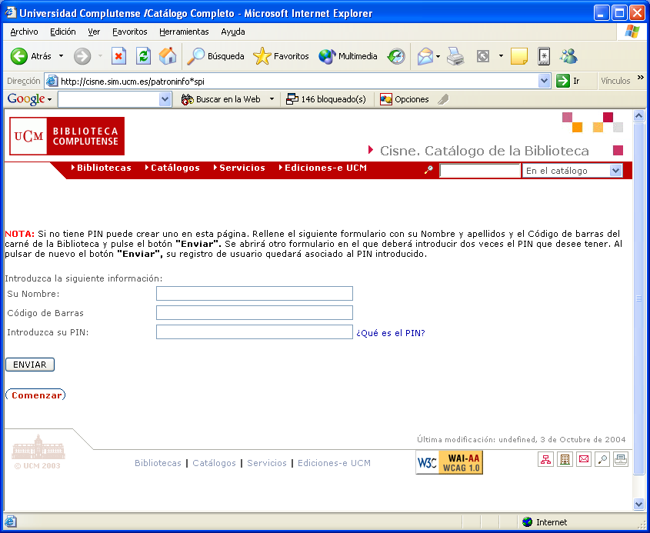Viewport: 650px width, 533px height.
Task: Open Google toolbar Opciones
Action: coord(404,99)
